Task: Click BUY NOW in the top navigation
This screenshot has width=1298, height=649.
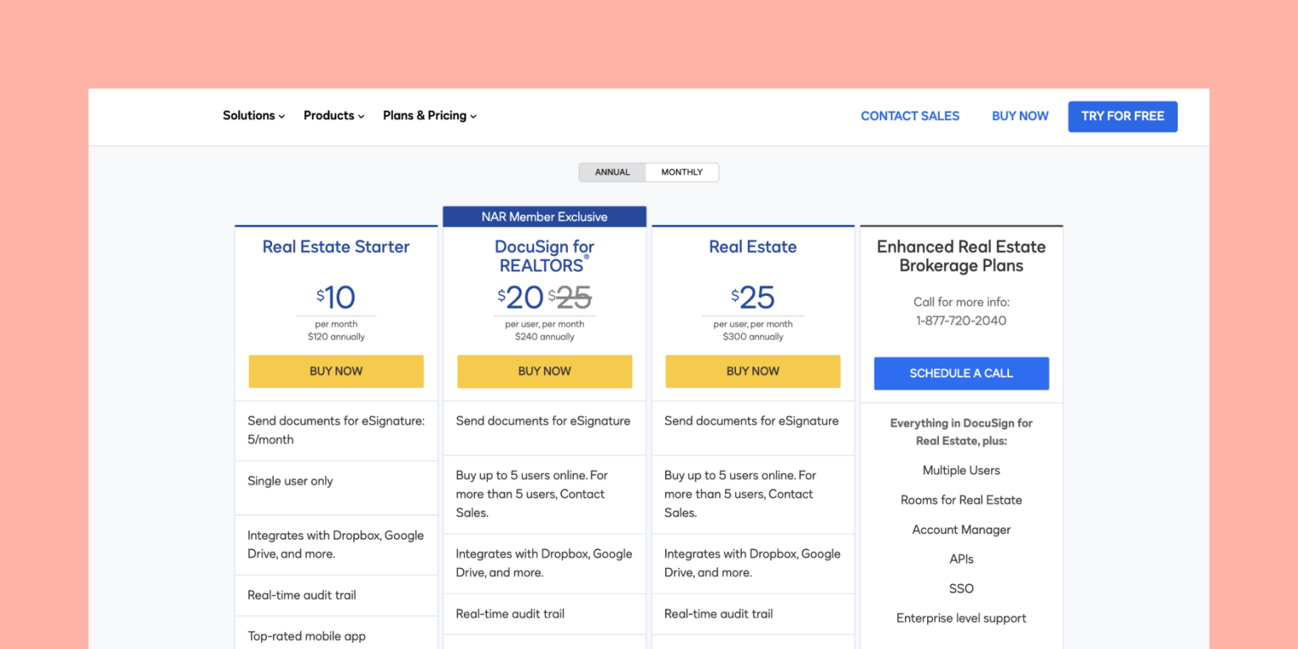Action: (1019, 116)
